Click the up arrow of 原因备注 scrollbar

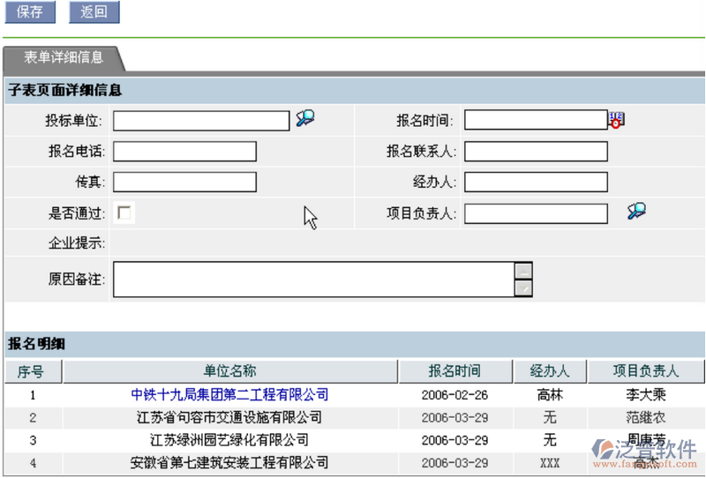click(x=523, y=271)
